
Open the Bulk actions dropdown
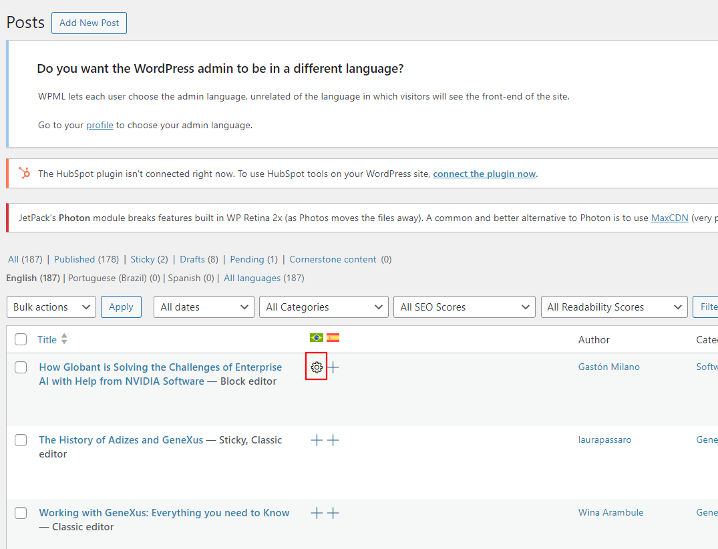pyautogui.click(x=51, y=307)
